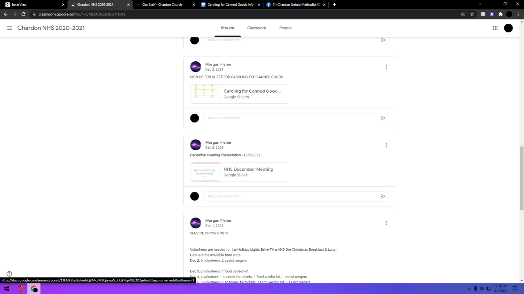
Task: Go forward in browser history
Action: tap(15, 14)
